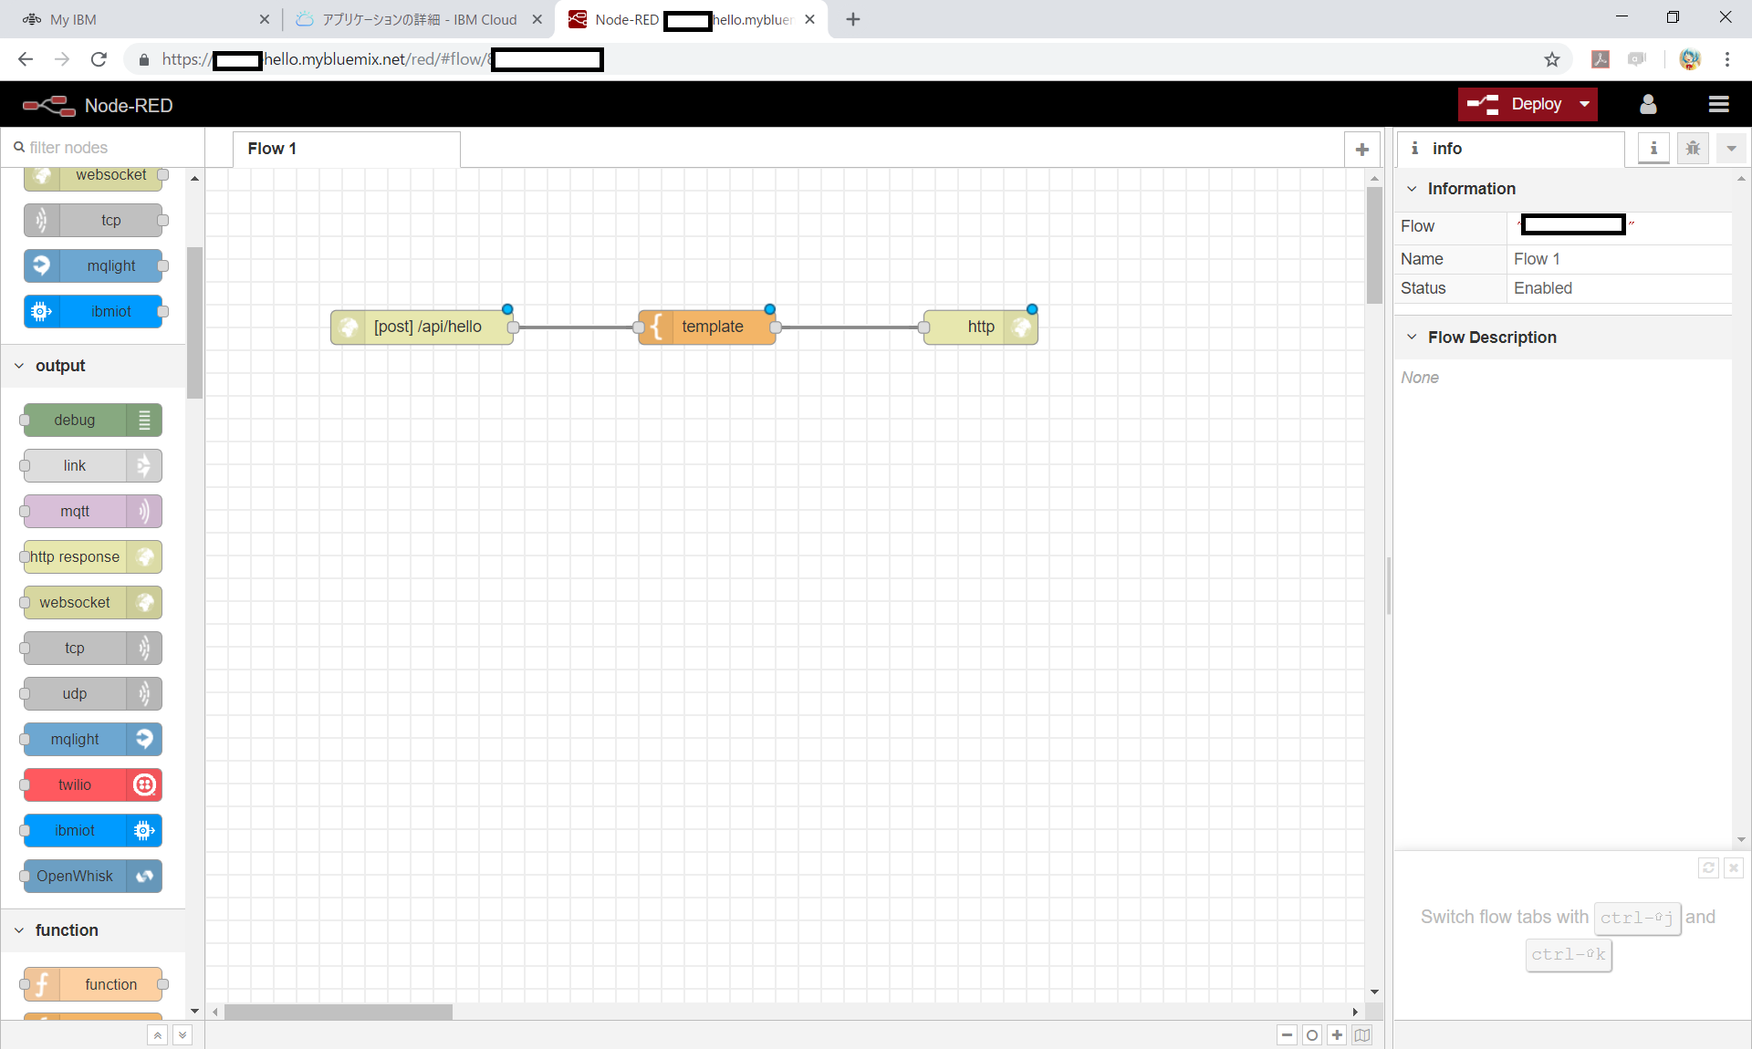1752x1049 pixels.
Task: Open the Deploy options dropdown arrow
Action: coord(1586,104)
